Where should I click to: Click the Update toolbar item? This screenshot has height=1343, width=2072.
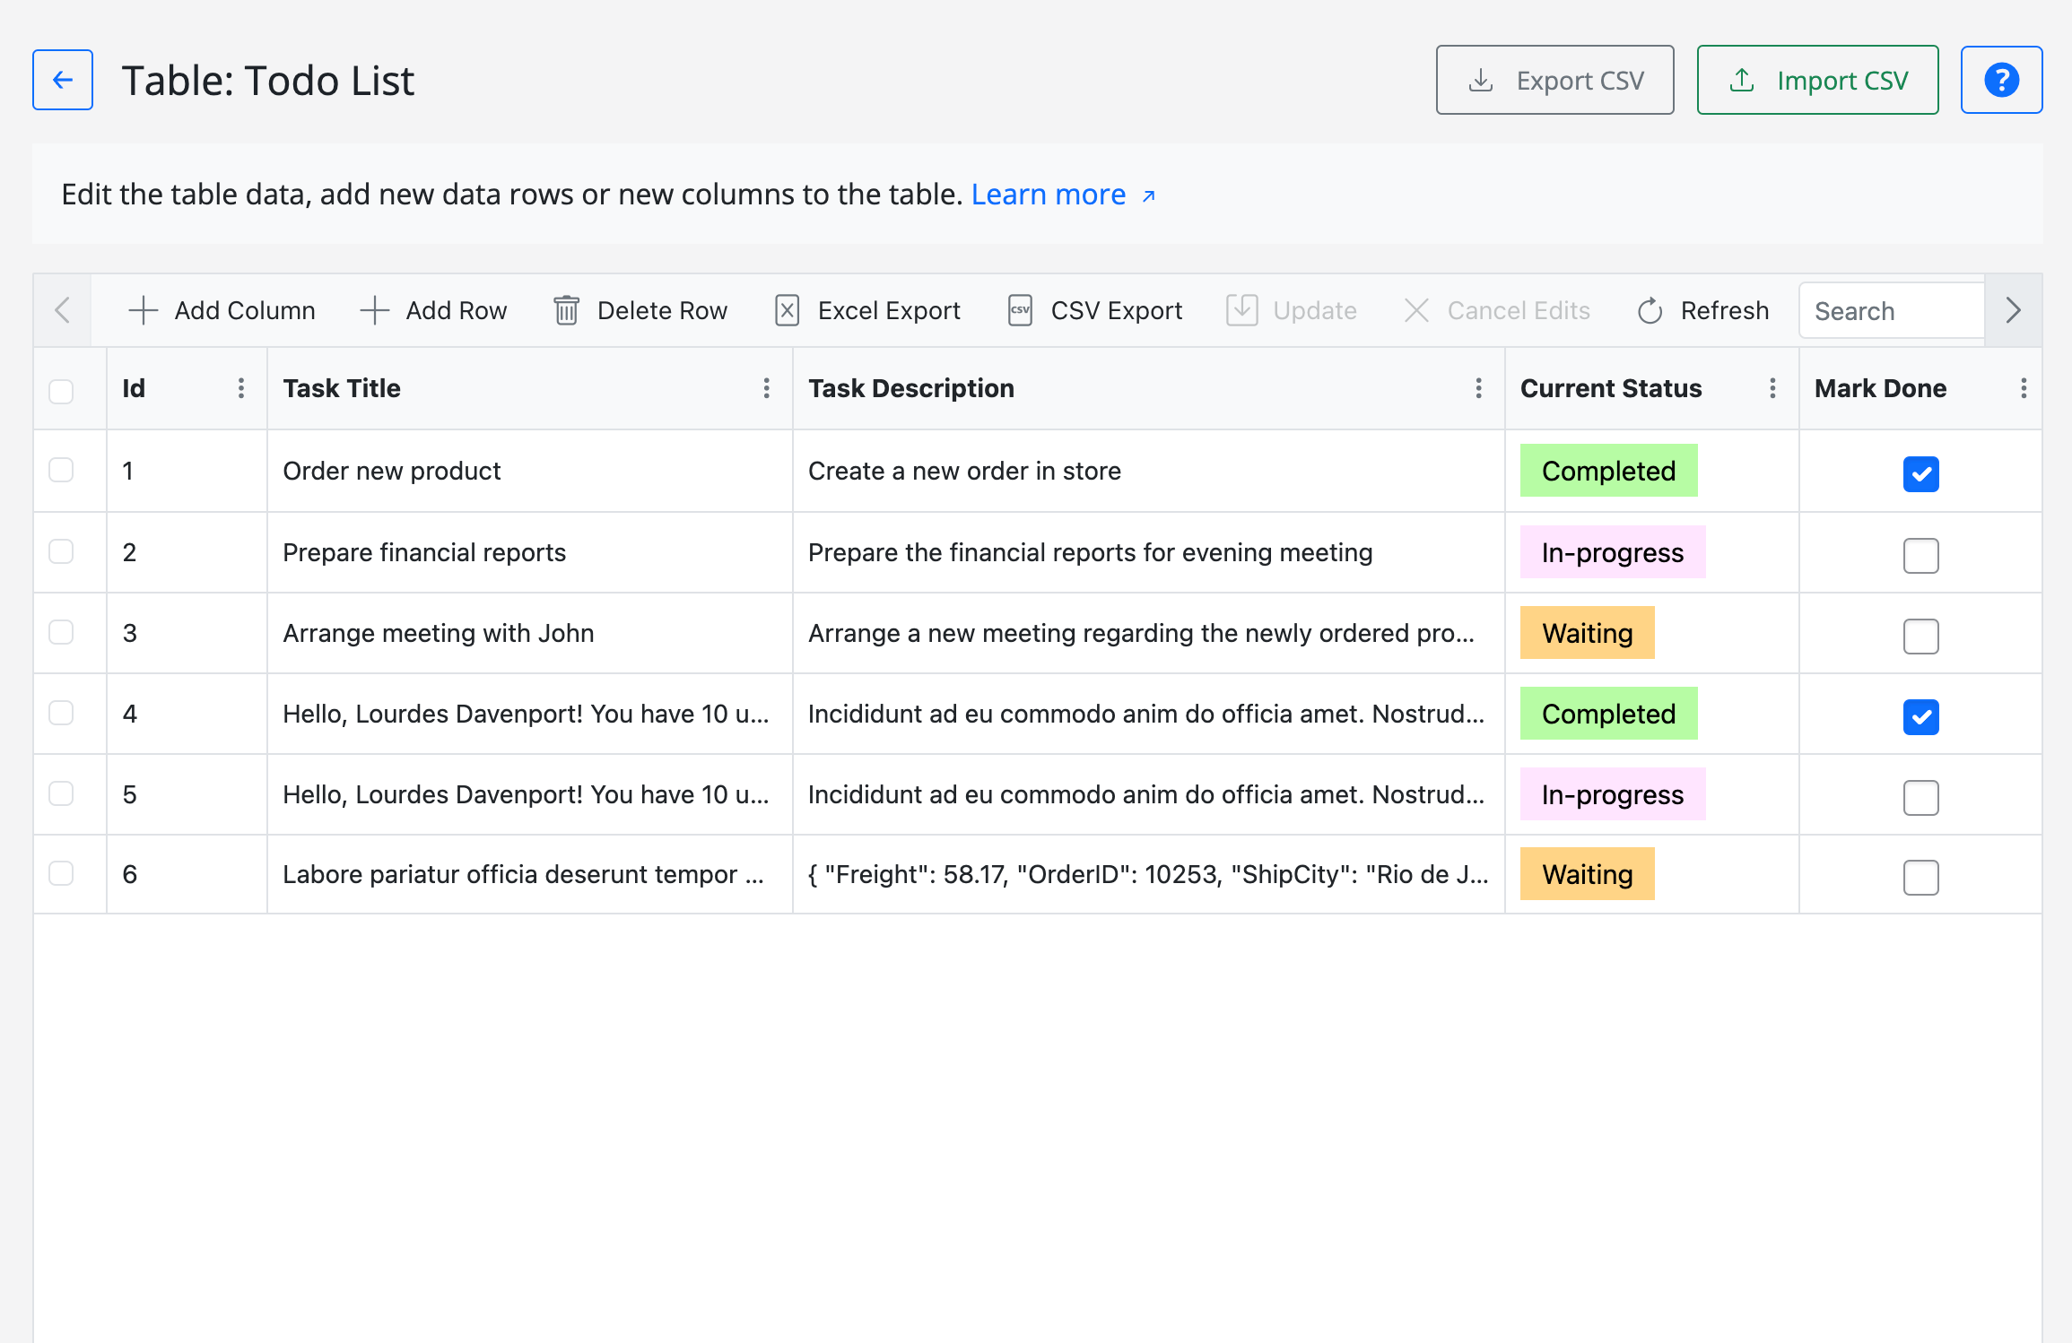1292,310
